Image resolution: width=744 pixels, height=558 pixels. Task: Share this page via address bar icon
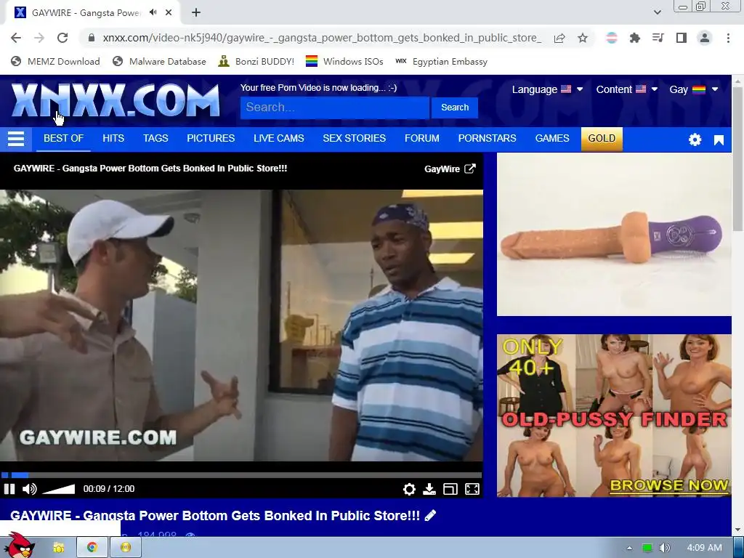(559, 38)
